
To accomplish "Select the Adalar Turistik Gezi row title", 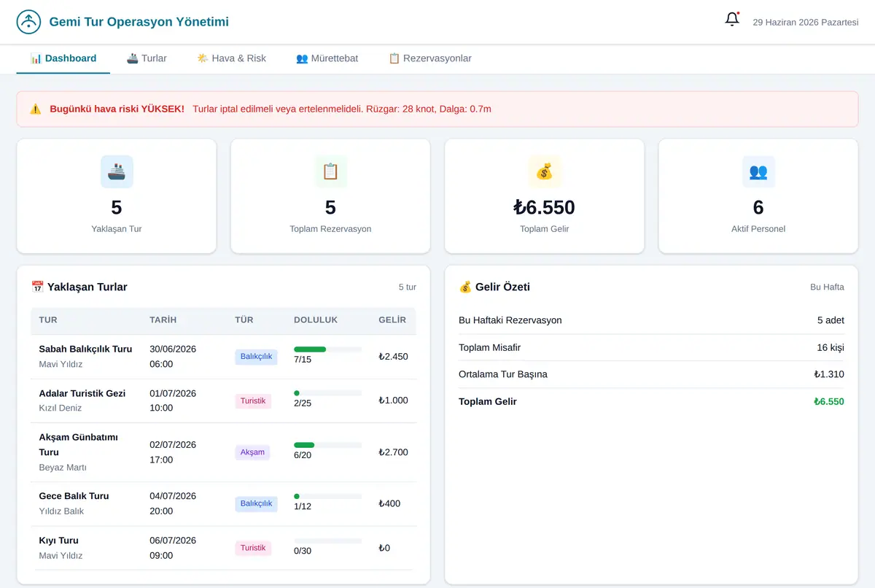I will (82, 393).
